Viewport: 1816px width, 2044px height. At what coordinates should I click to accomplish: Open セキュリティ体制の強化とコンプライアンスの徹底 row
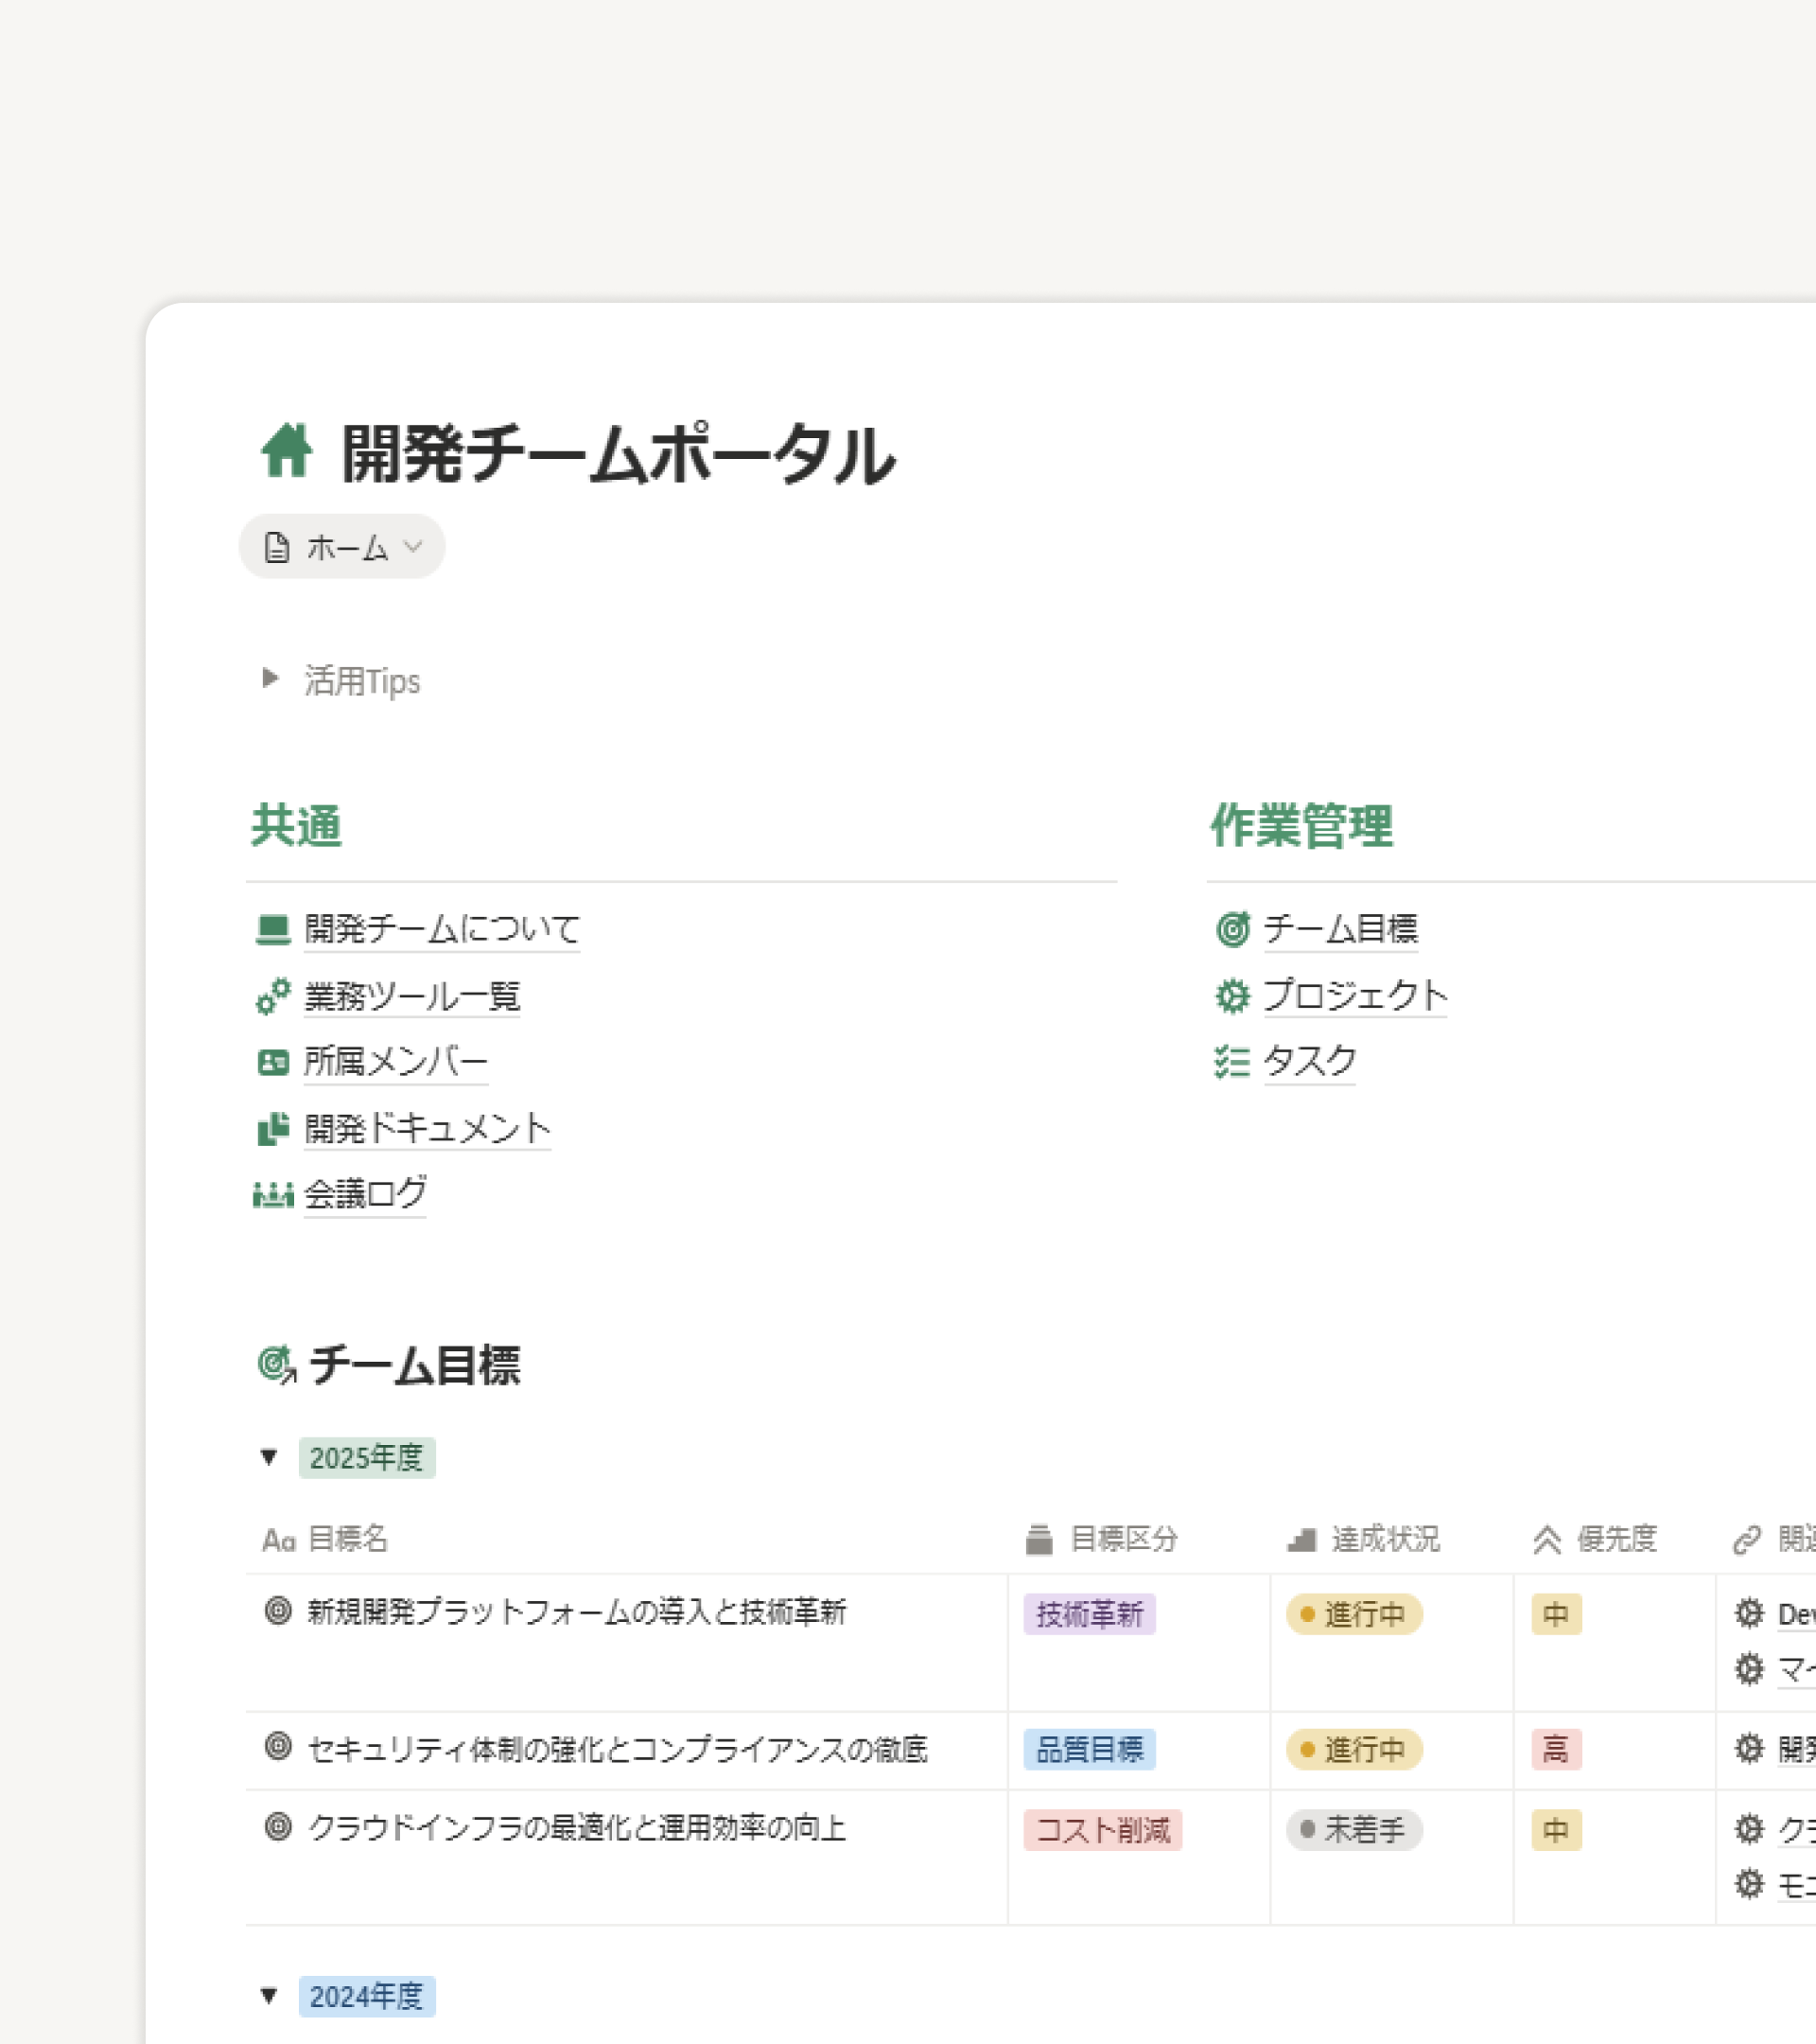[617, 1750]
